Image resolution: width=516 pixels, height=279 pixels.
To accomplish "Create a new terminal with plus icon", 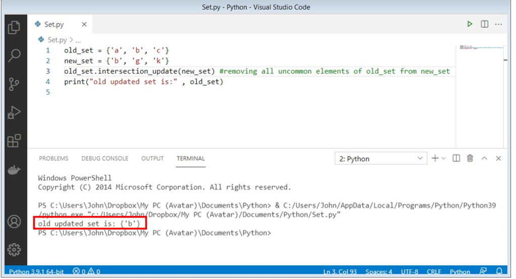I will (x=435, y=158).
